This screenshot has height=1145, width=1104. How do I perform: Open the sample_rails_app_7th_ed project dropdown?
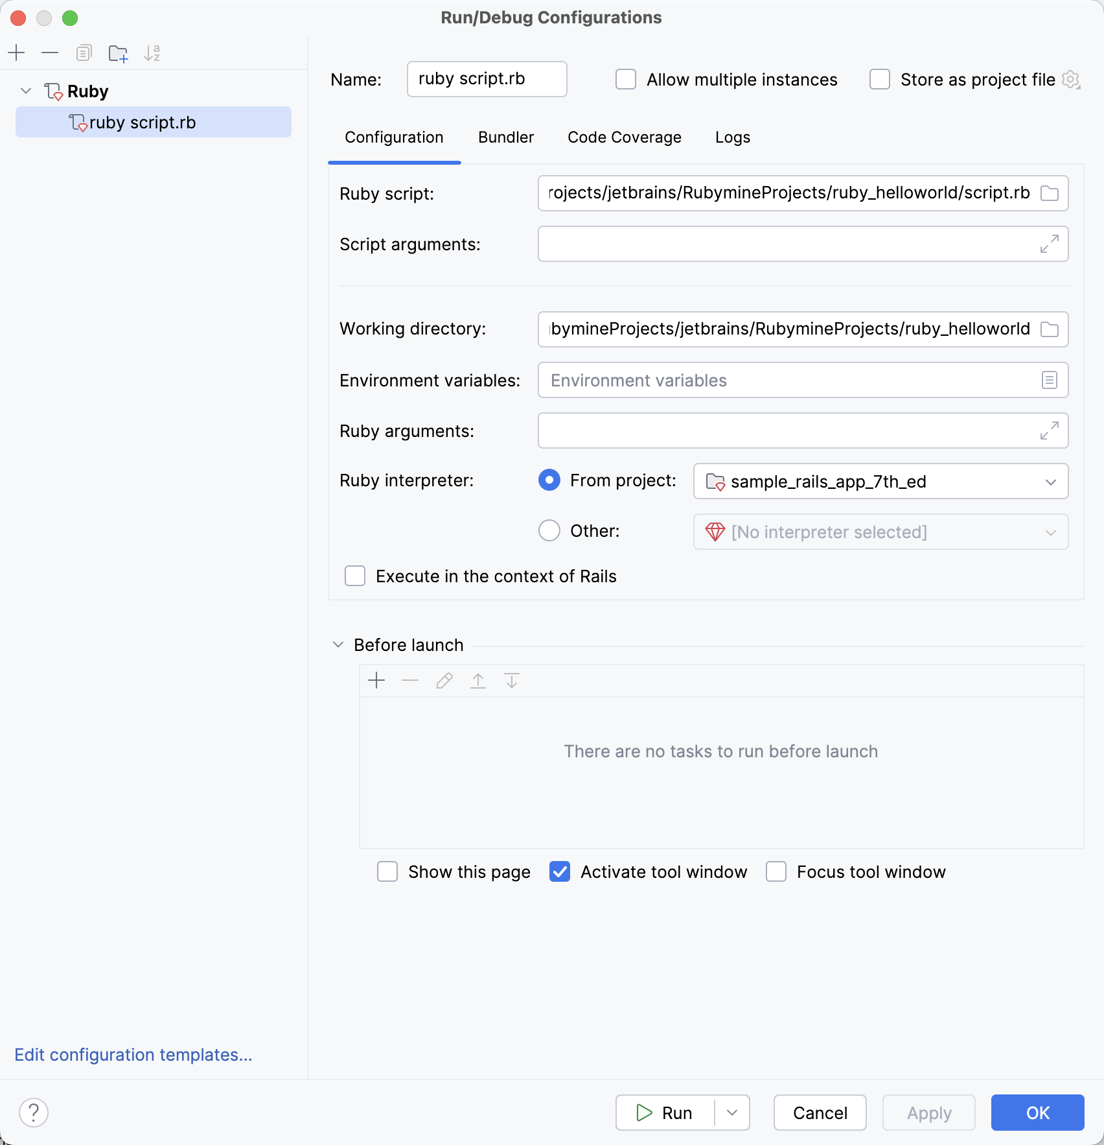click(1052, 482)
